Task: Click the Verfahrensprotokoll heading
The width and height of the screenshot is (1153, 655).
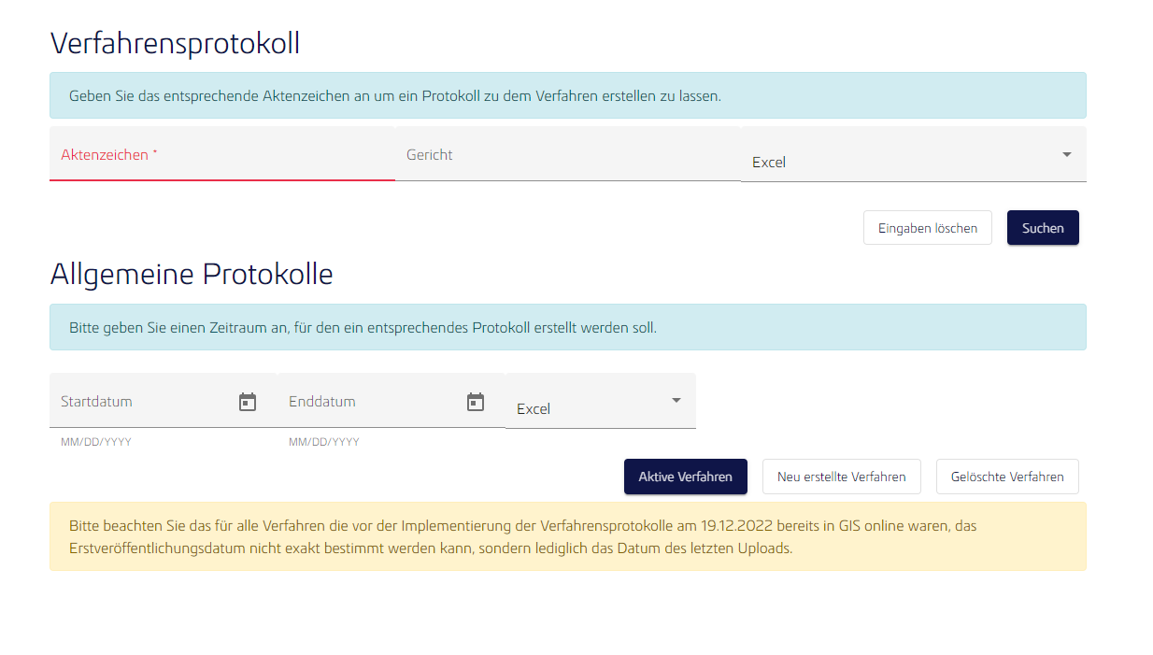Action: pos(175,44)
